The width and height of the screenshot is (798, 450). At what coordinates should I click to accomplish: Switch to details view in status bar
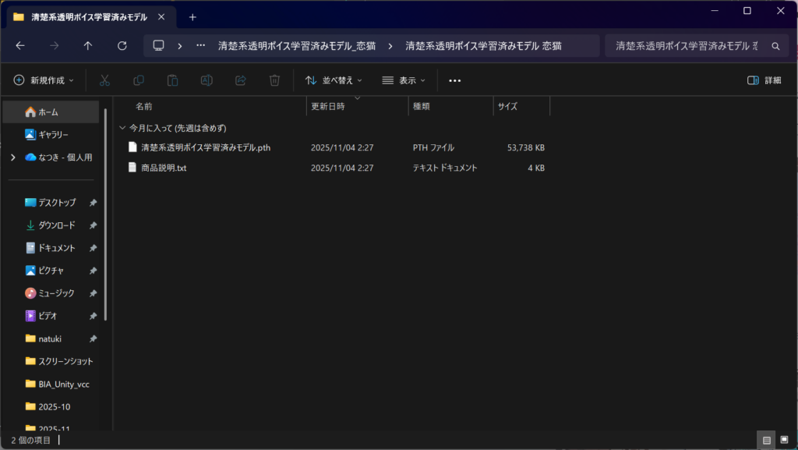[x=766, y=441]
